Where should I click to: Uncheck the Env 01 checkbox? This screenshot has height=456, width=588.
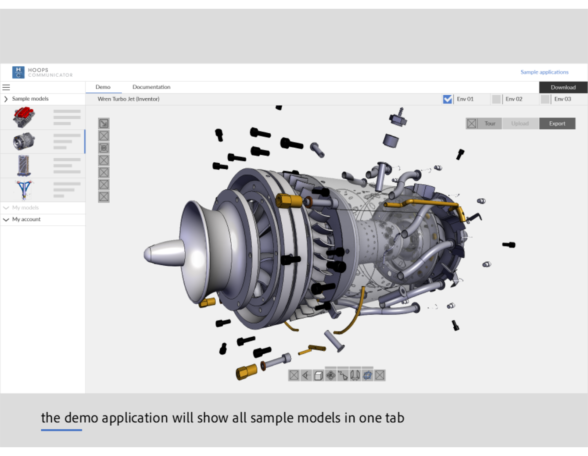(x=448, y=99)
